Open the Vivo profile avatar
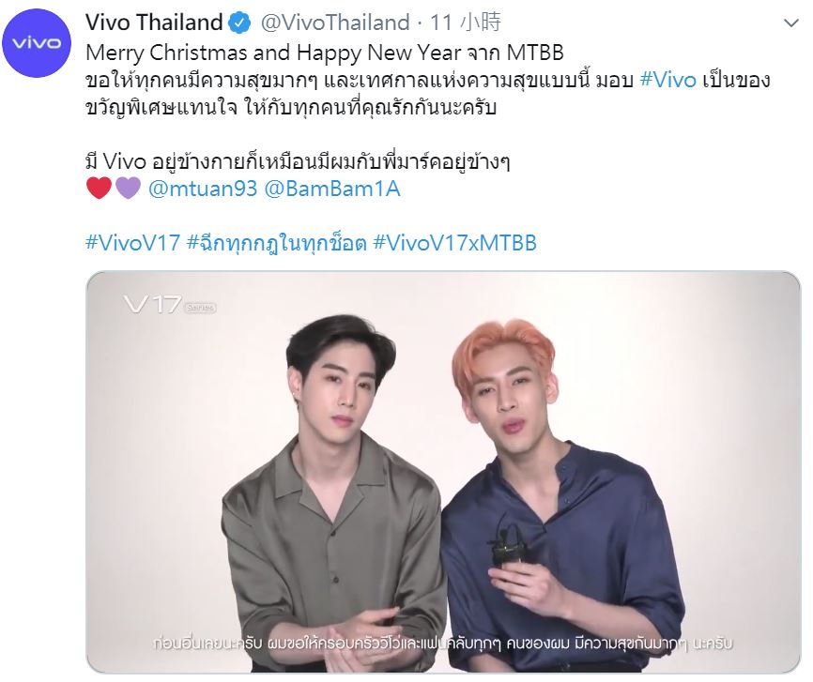 [x=37, y=42]
